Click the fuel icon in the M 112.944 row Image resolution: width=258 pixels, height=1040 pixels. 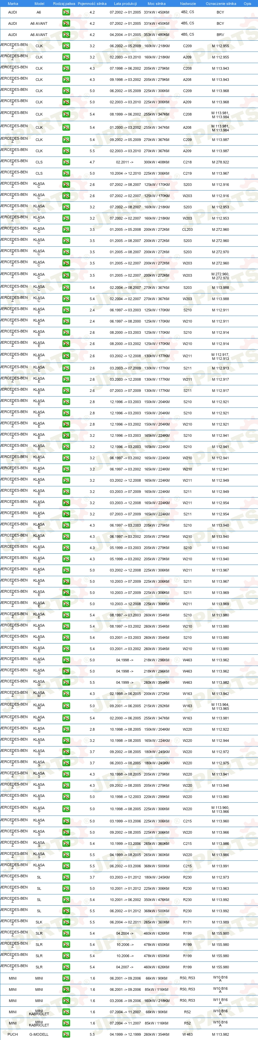(x=66, y=741)
